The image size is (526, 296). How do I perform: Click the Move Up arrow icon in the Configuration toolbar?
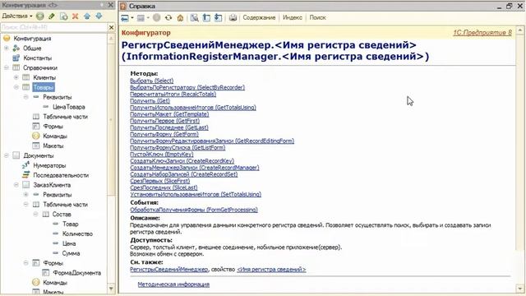coord(87,16)
